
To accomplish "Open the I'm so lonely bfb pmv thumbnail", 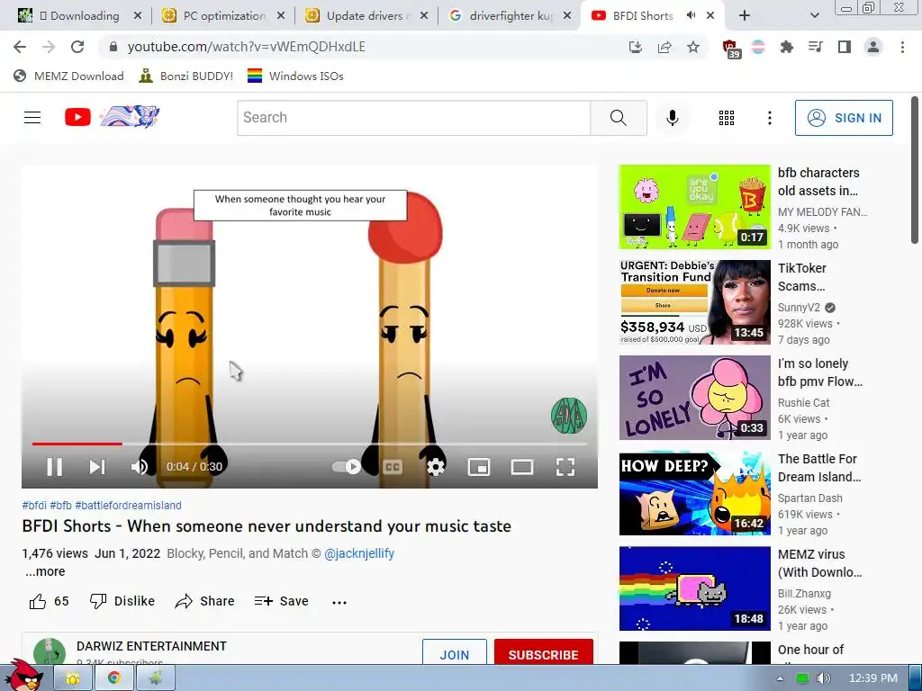I will coord(694,397).
